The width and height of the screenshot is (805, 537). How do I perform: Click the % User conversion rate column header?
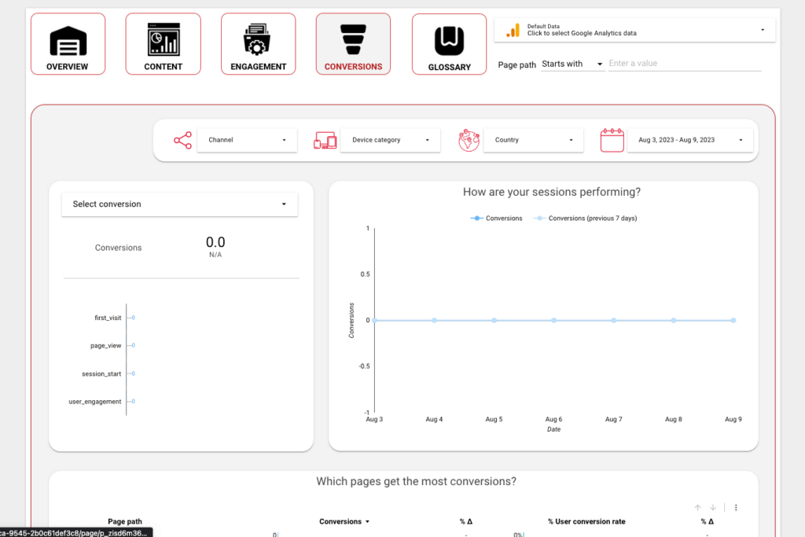pyautogui.click(x=586, y=521)
